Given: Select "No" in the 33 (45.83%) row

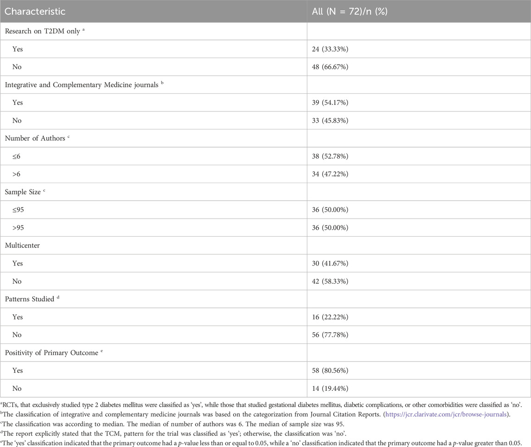Looking at the screenshot, I should point(17,120).
